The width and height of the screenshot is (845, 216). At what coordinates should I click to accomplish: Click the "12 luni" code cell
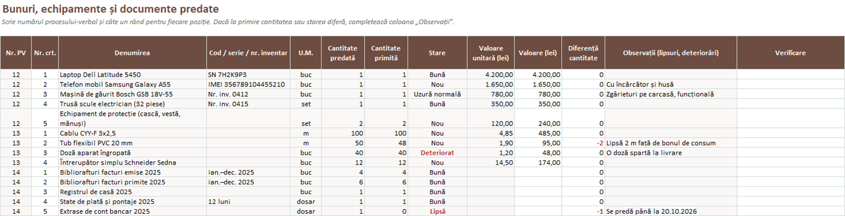click(x=248, y=202)
